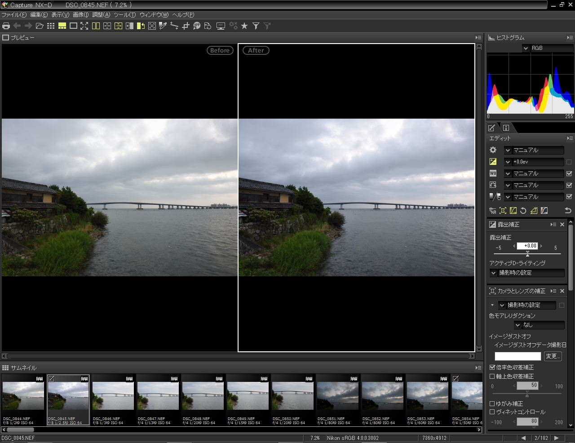
Task: Open the 調整(A) menu
Action: click(101, 15)
